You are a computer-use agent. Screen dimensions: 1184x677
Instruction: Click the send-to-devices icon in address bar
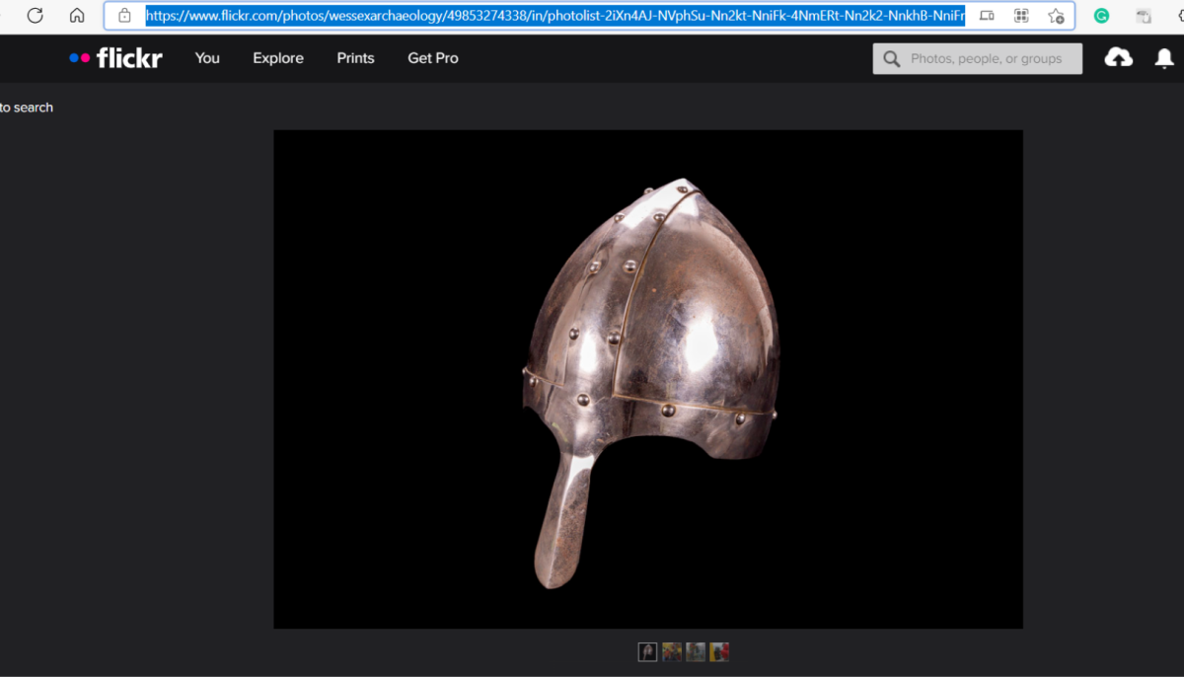(987, 16)
